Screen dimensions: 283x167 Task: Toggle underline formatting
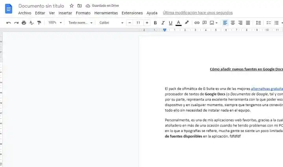(x=171, y=23)
